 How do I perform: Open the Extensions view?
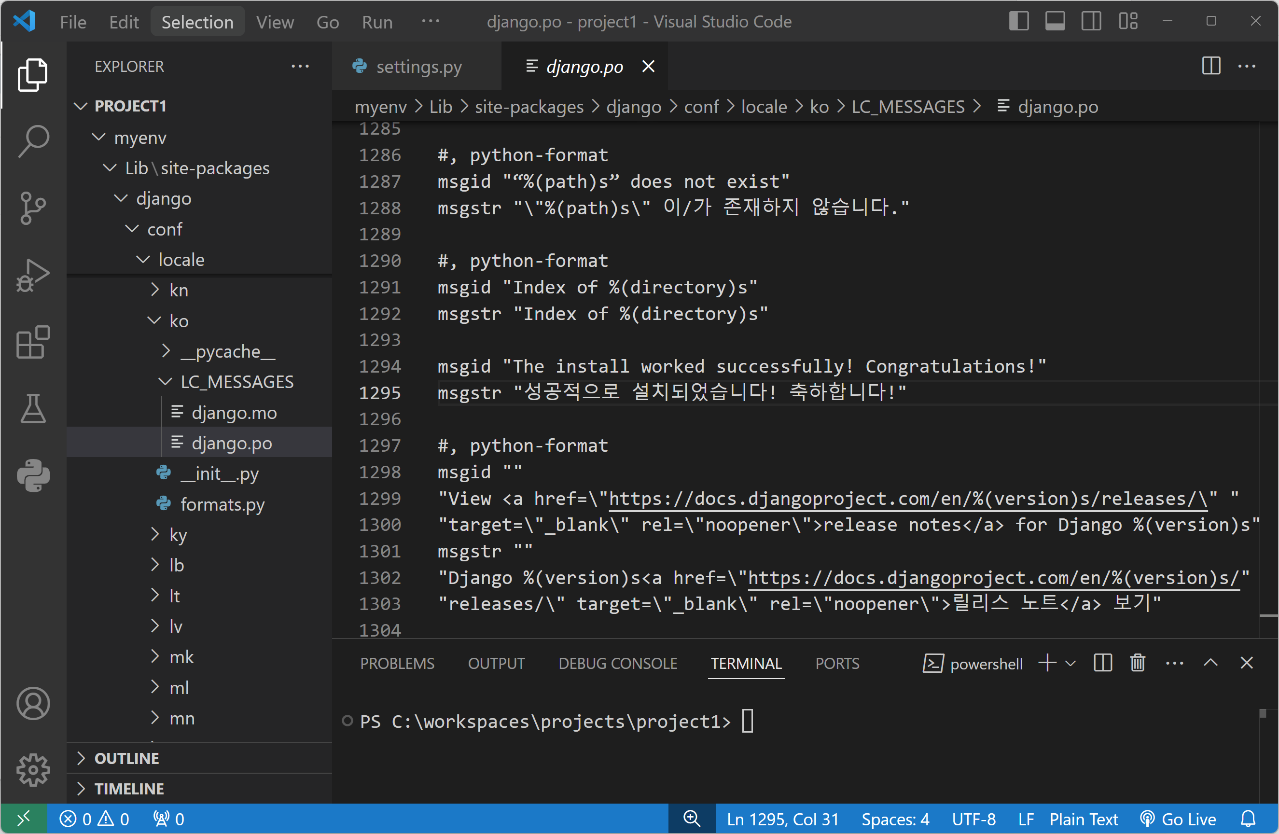(33, 342)
